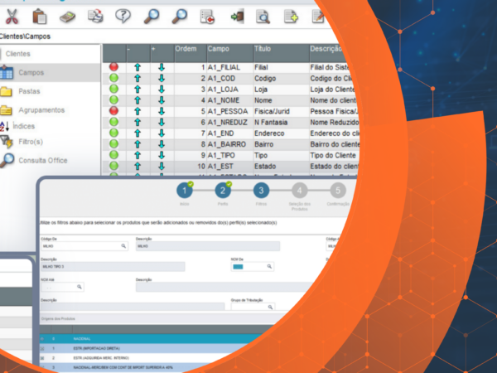Open Pastas in the left sidebar
This screenshot has height=373, width=497.
click(29, 91)
